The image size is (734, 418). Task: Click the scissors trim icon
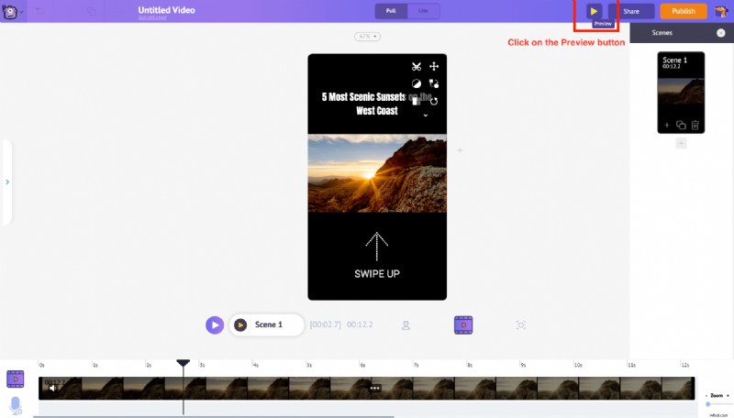click(417, 66)
